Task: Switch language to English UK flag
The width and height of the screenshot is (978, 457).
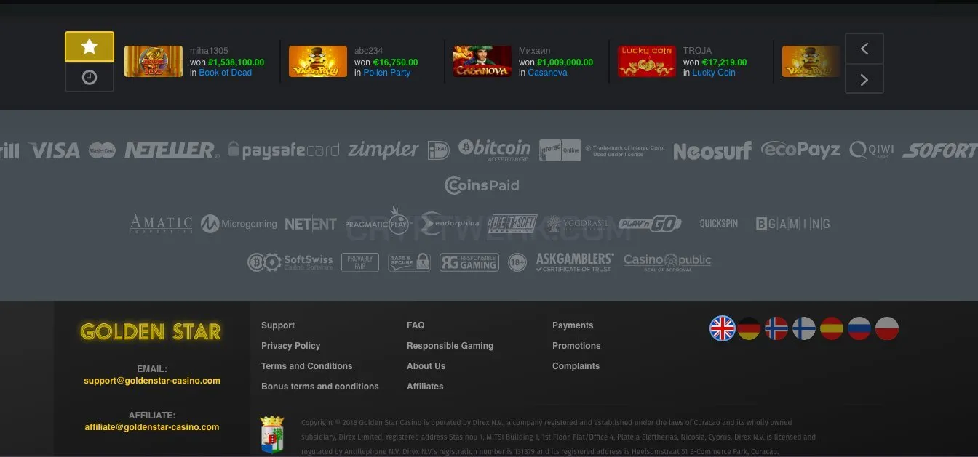Action: 723,328
